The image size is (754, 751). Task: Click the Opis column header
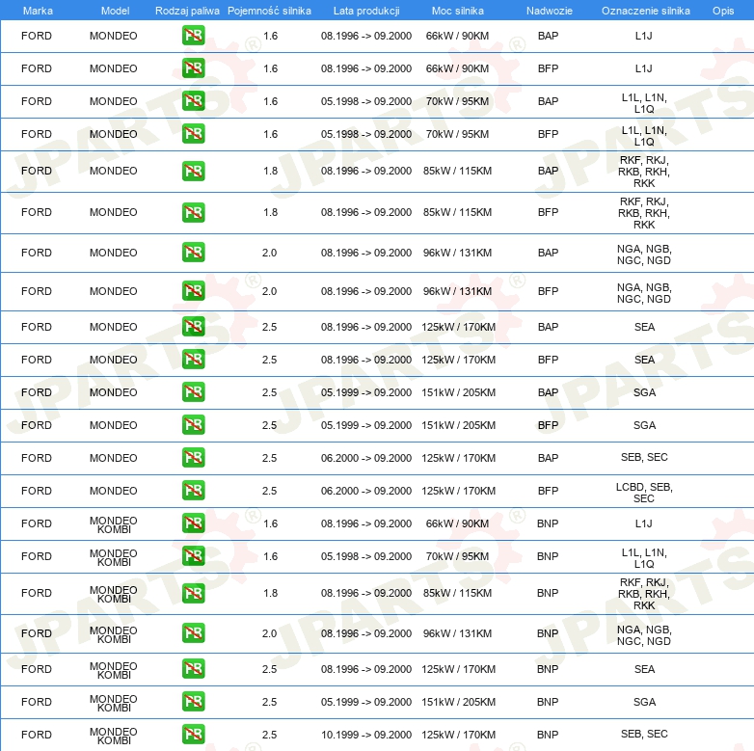(x=723, y=11)
